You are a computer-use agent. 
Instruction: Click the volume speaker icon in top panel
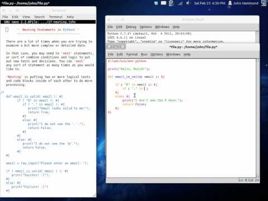coord(188,3)
